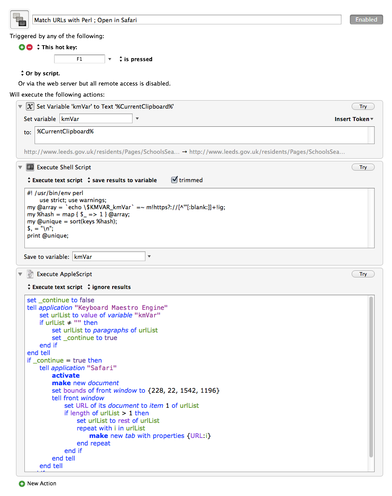This screenshot has width=392, height=496.
Task: Click 'Triggered by any of the following:' label
Action: 57,36
